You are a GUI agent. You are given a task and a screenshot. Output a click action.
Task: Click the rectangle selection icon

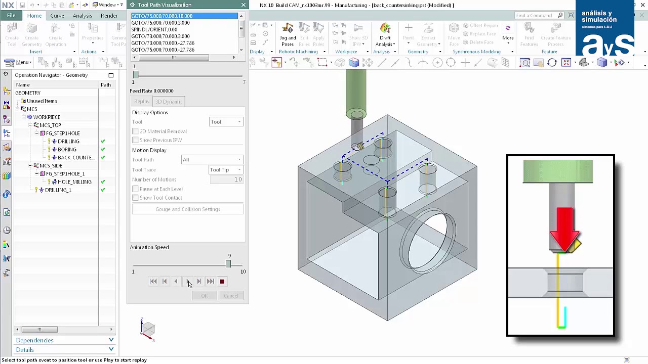tap(322, 63)
